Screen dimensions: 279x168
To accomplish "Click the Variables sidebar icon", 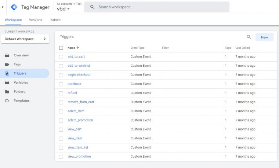I will (x=7, y=83).
